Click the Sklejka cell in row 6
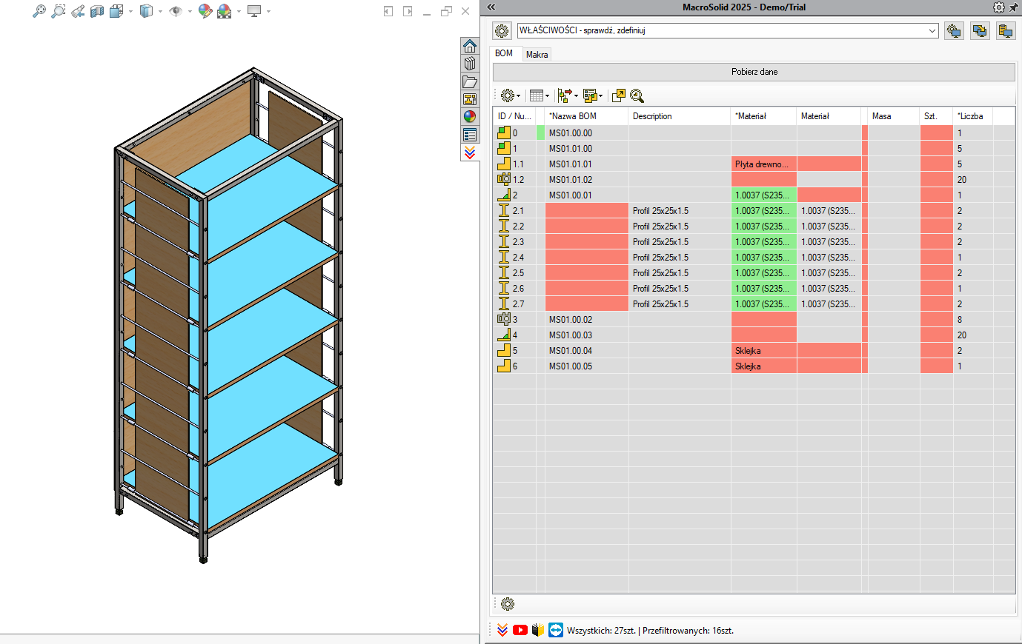 tap(764, 366)
